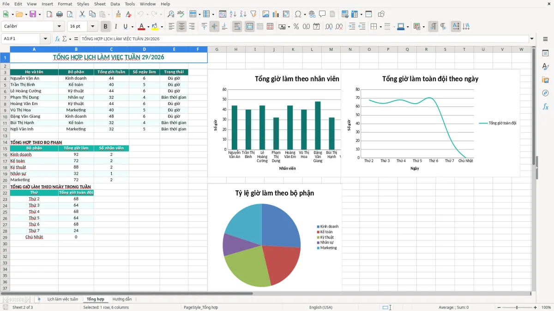Click the Merge and Center cells icon
Viewport: 554px width, 311px height.
(x=250, y=27)
